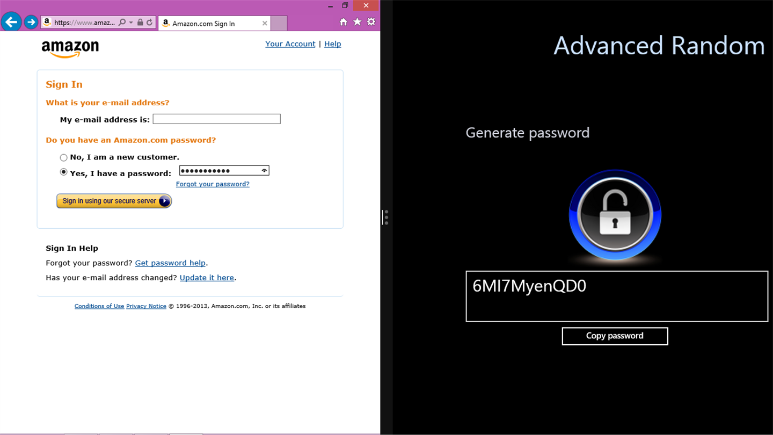Select Yes, I have a password
Viewport: 773px width, 435px height.
tap(64, 172)
